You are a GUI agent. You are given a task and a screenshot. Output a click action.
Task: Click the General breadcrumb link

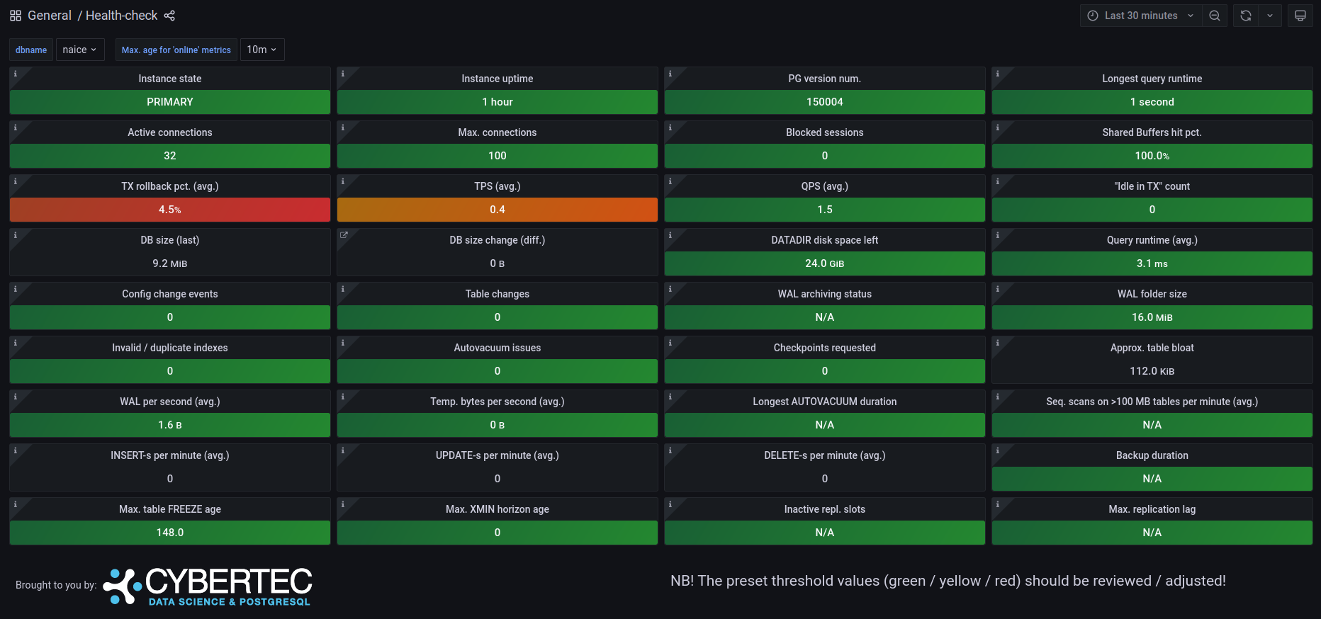[50, 16]
